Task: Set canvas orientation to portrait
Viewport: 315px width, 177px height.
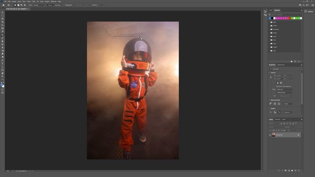Action: point(278,83)
